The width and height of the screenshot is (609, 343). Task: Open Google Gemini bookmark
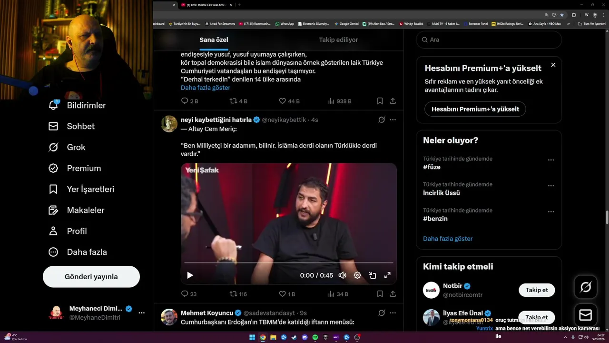[346, 23]
